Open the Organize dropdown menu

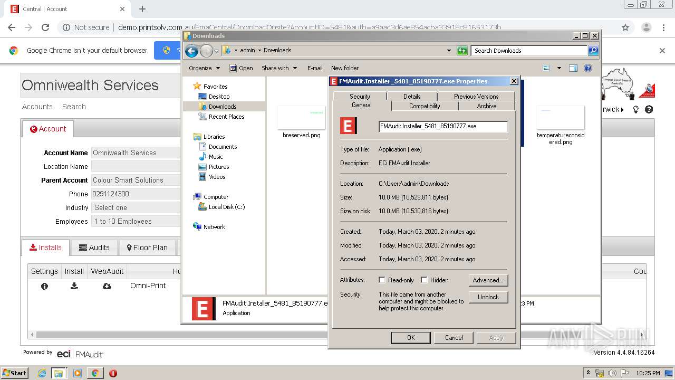click(204, 68)
